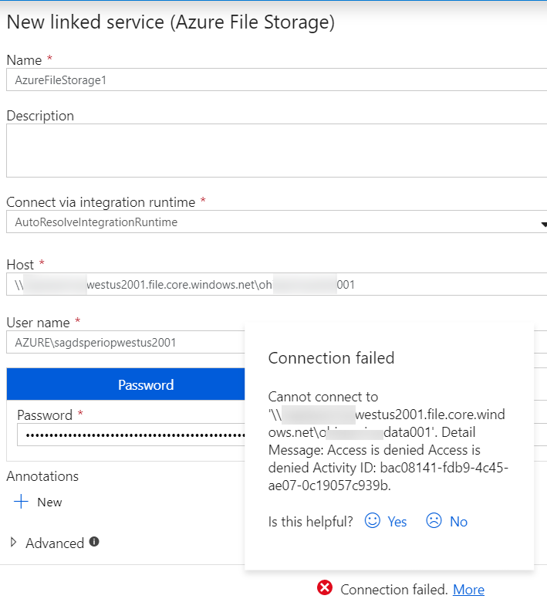Click the Host input field
Image resolution: width=547 pixels, height=599 pixels.
pyautogui.click(x=277, y=284)
